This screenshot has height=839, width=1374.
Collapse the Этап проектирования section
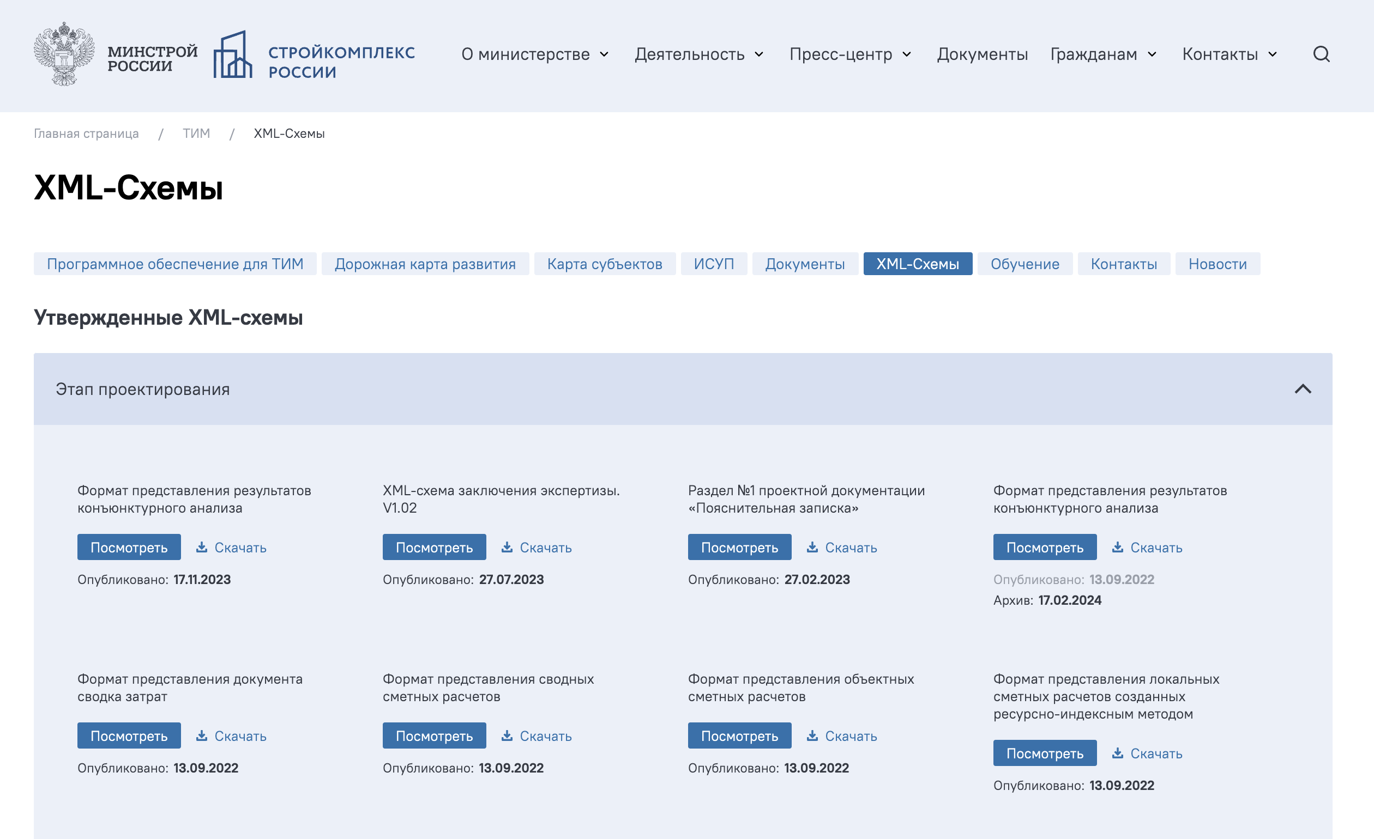(x=1302, y=389)
